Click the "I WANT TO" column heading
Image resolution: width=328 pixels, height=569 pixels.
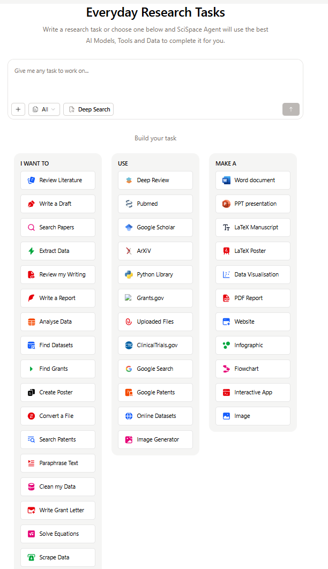34,163
